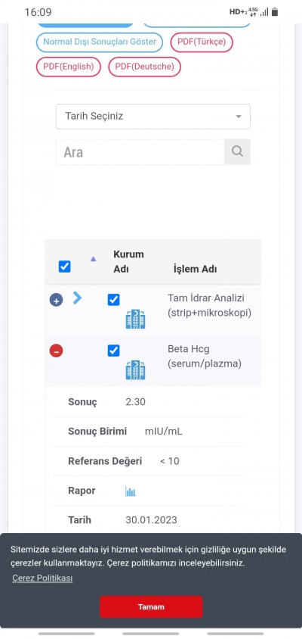The width and height of the screenshot is (302, 639).
Task: Toggle the select-all header checkbox
Action: tap(65, 267)
